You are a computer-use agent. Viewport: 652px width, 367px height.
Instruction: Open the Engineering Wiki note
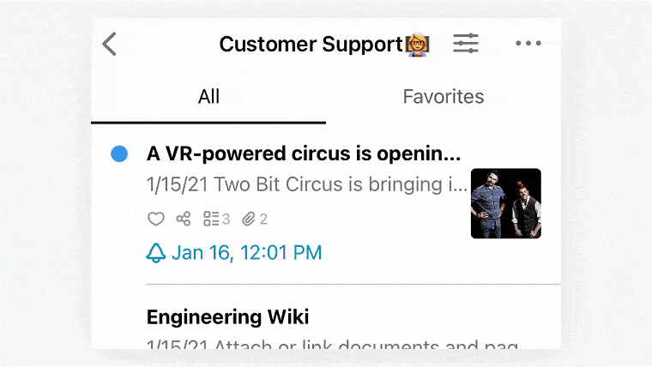228,317
